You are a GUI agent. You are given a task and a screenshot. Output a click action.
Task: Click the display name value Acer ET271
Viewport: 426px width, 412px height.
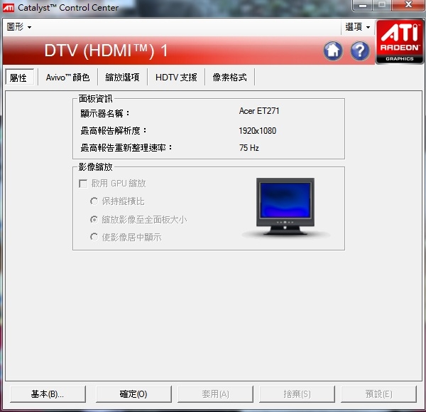pos(259,111)
